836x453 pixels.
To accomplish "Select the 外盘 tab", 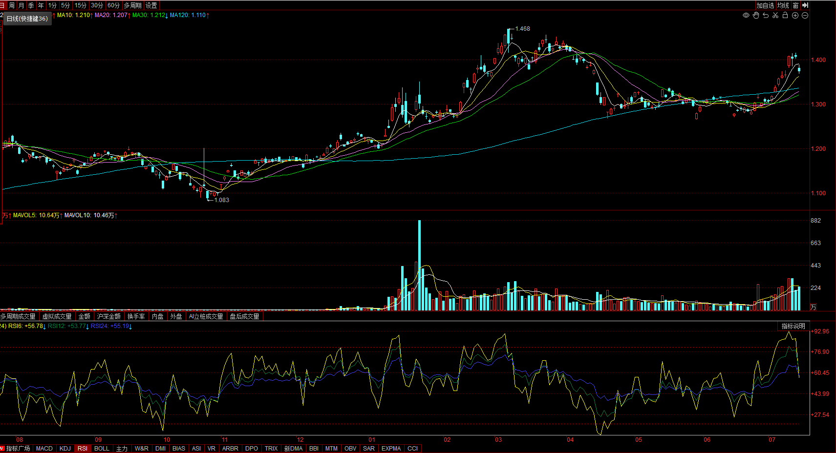I will pos(176,316).
